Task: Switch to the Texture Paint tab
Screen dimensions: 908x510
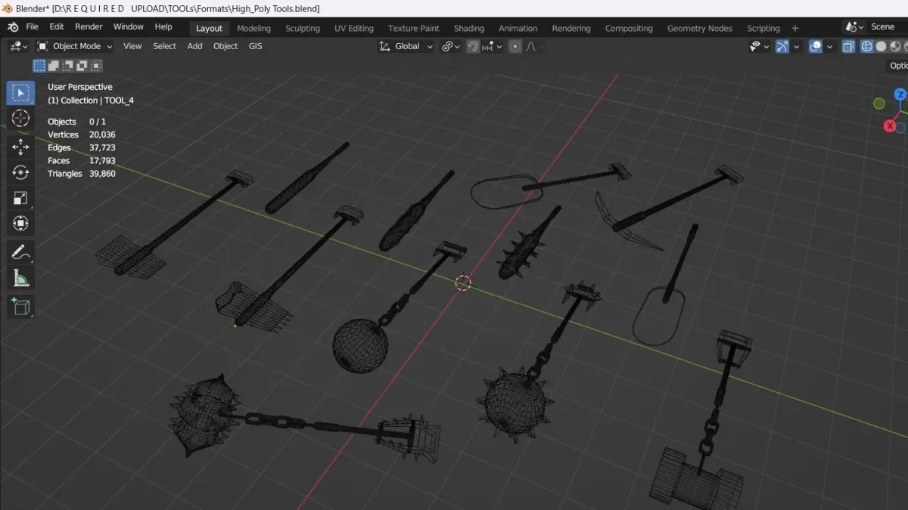Action: tap(414, 28)
